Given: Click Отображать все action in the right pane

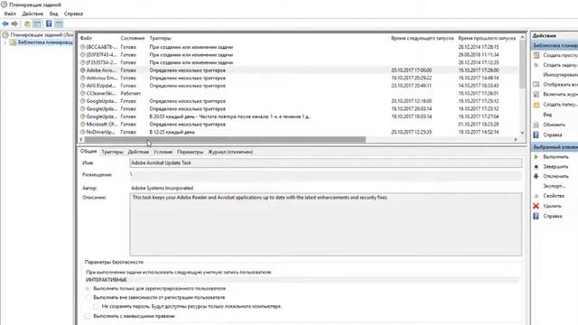Looking at the screenshot, I should pos(555,85).
